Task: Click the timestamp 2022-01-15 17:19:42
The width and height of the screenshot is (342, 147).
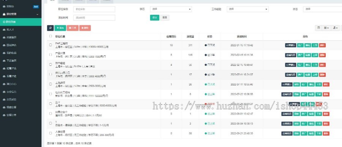Action: click(x=241, y=45)
